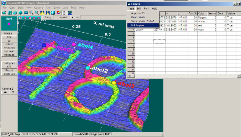Click the zoom in magnifier icon
241x137 pixels.
pyautogui.click(x=31, y=13)
